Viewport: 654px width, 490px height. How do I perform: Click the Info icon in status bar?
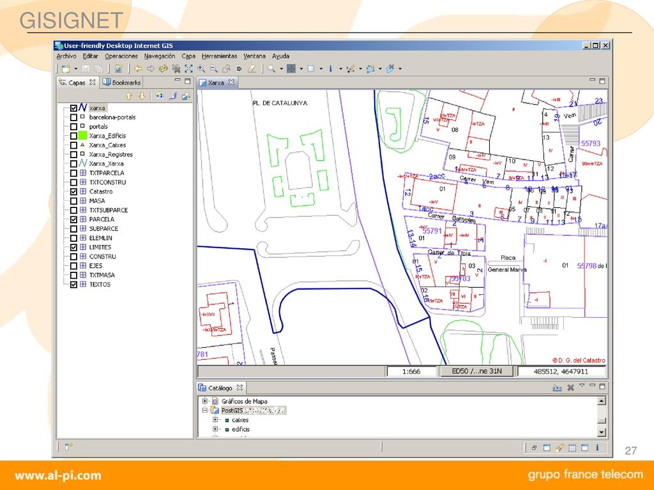(x=597, y=447)
